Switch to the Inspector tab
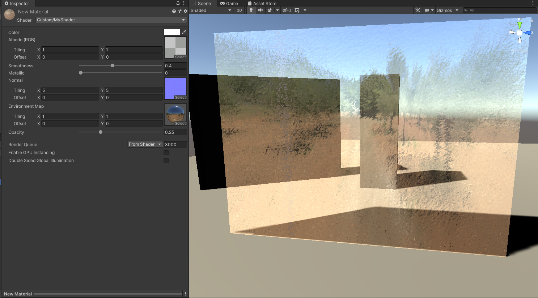 tap(17, 3)
